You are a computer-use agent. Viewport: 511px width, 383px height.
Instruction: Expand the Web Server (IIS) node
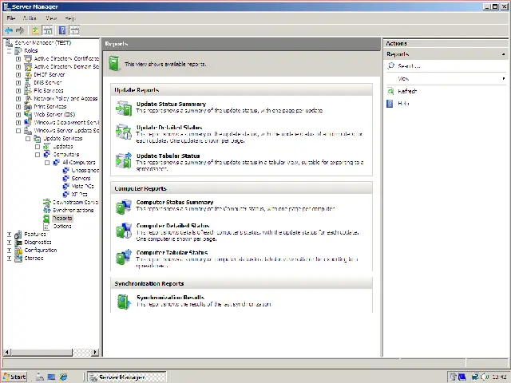[18, 115]
